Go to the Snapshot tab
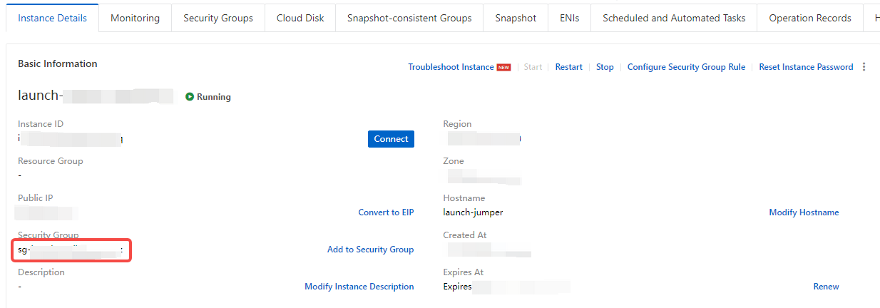 coord(515,18)
